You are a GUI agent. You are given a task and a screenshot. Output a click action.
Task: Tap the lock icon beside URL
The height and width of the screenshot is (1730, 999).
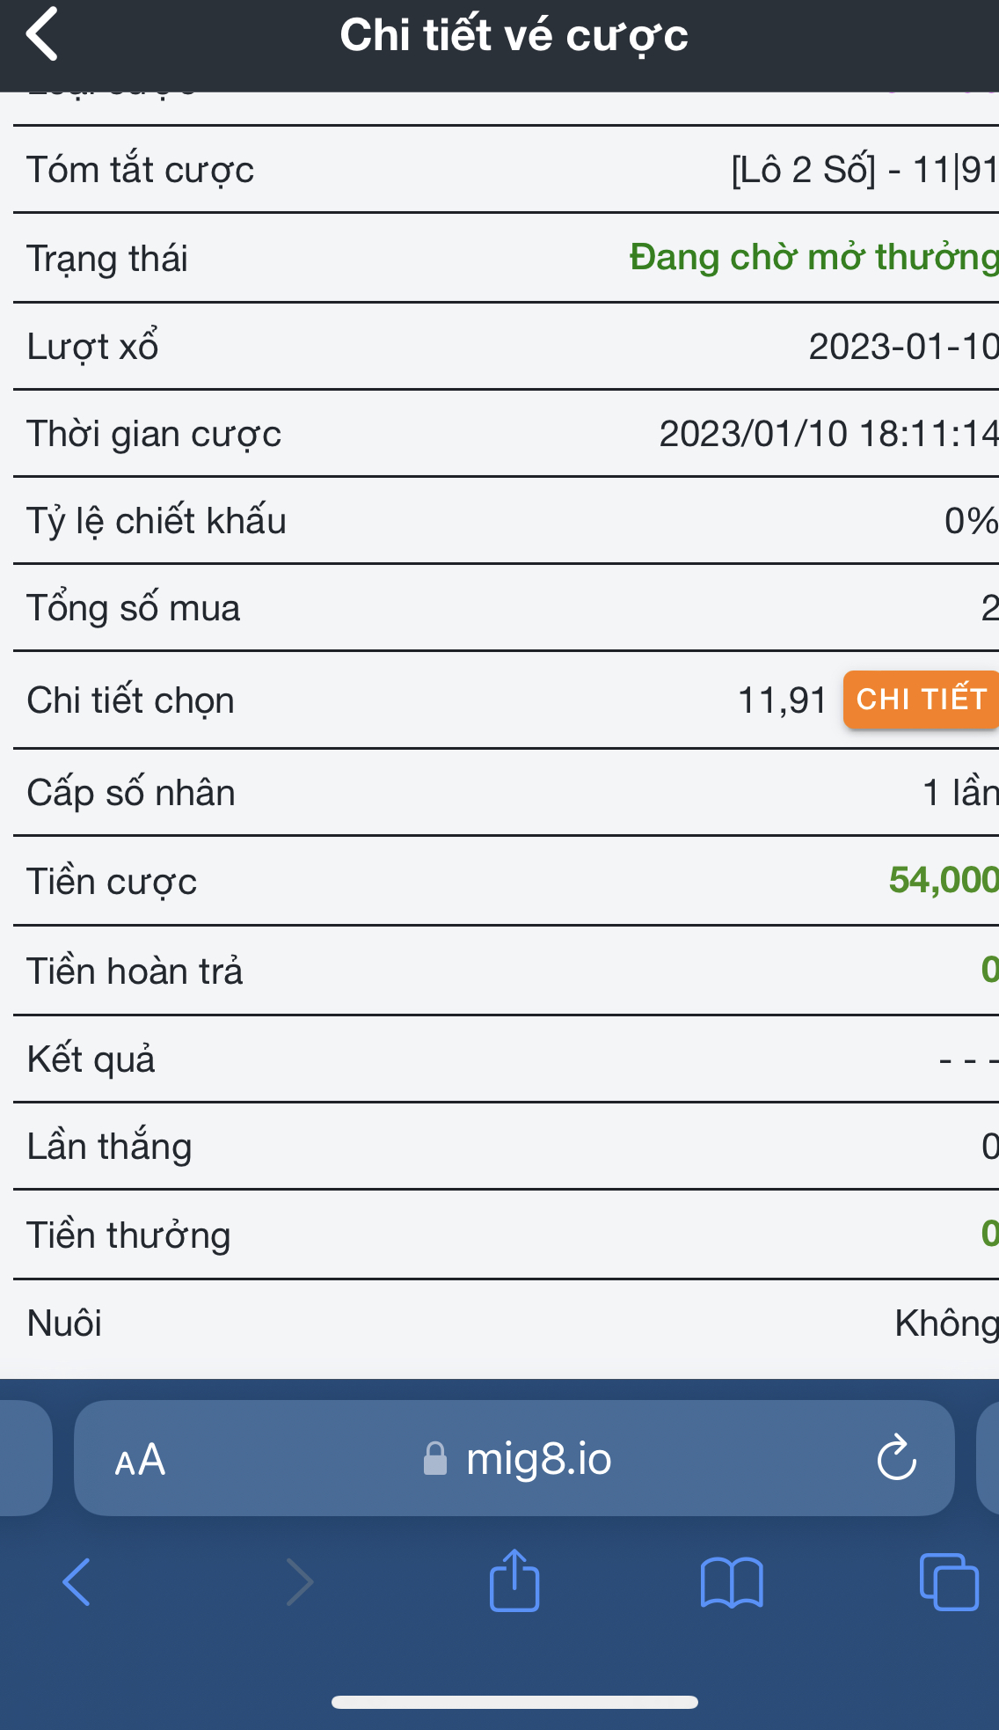pos(435,1458)
